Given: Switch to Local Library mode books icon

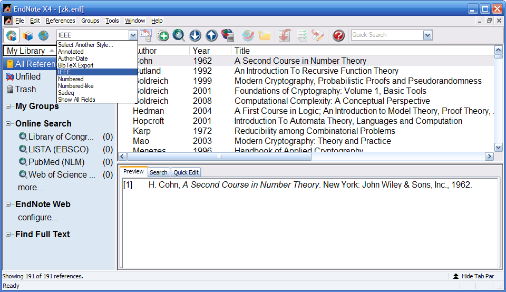Looking at the screenshot, I should pos(28,35).
